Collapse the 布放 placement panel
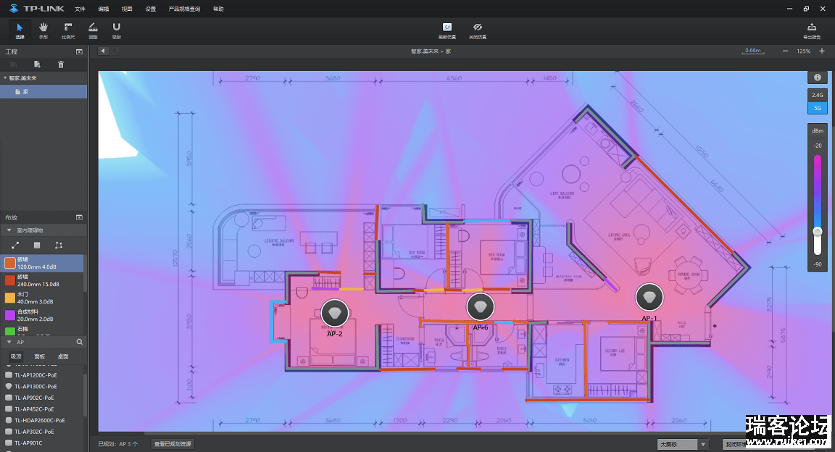The width and height of the screenshot is (835, 452). pos(79,218)
